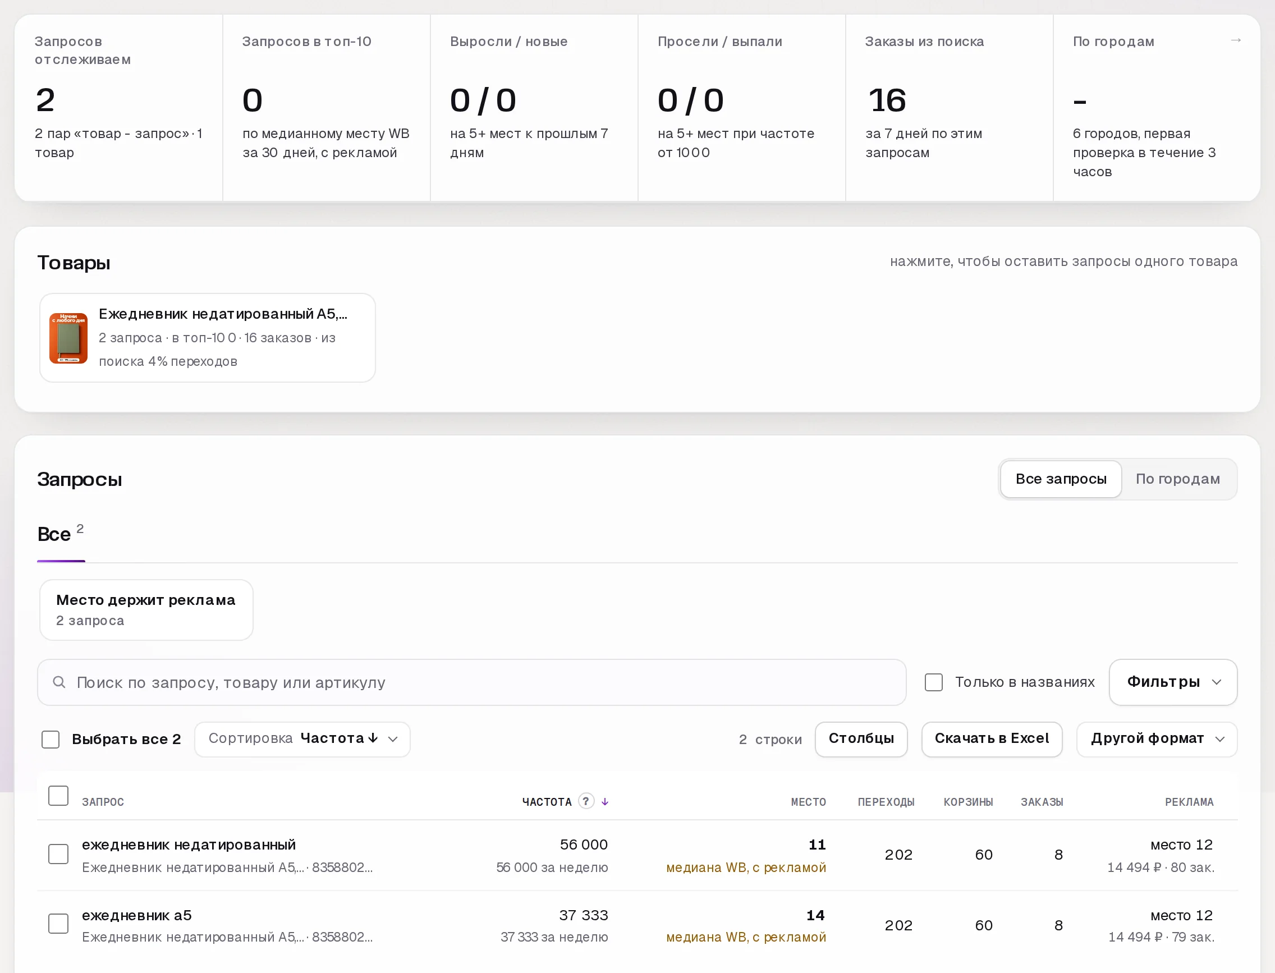Click 14 494 ₽ · 79 зак. ad cell

[1162, 937]
